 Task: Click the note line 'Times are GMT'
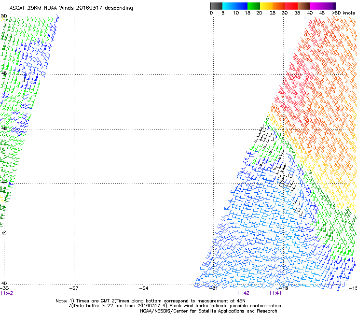click(x=93, y=301)
